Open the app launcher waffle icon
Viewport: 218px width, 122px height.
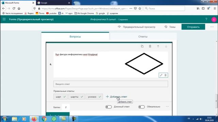4,19
